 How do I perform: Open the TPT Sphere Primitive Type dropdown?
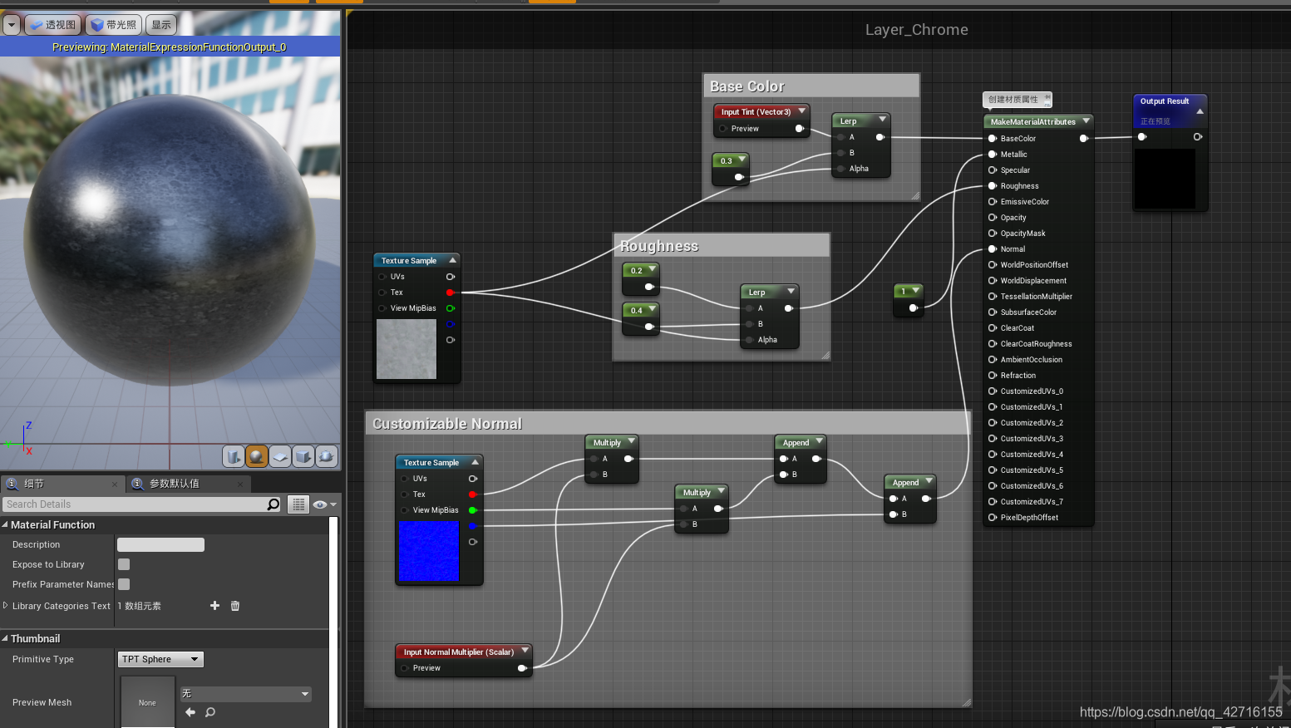[160, 659]
